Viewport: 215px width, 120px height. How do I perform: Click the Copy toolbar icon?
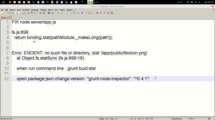(32, 13)
